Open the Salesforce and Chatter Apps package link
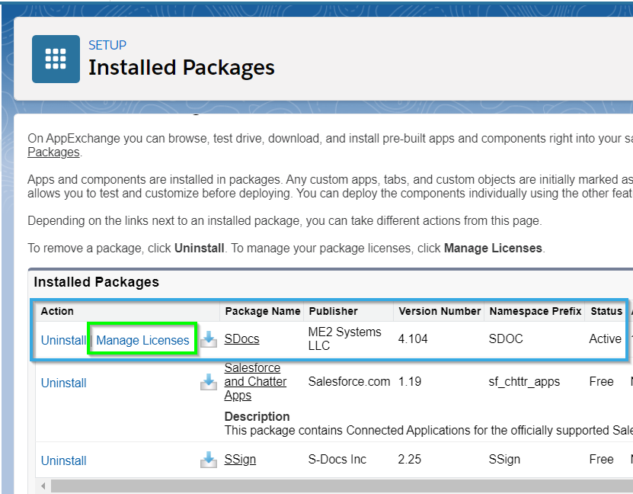Viewport: 633px width, 494px height. pyautogui.click(x=255, y=381)
